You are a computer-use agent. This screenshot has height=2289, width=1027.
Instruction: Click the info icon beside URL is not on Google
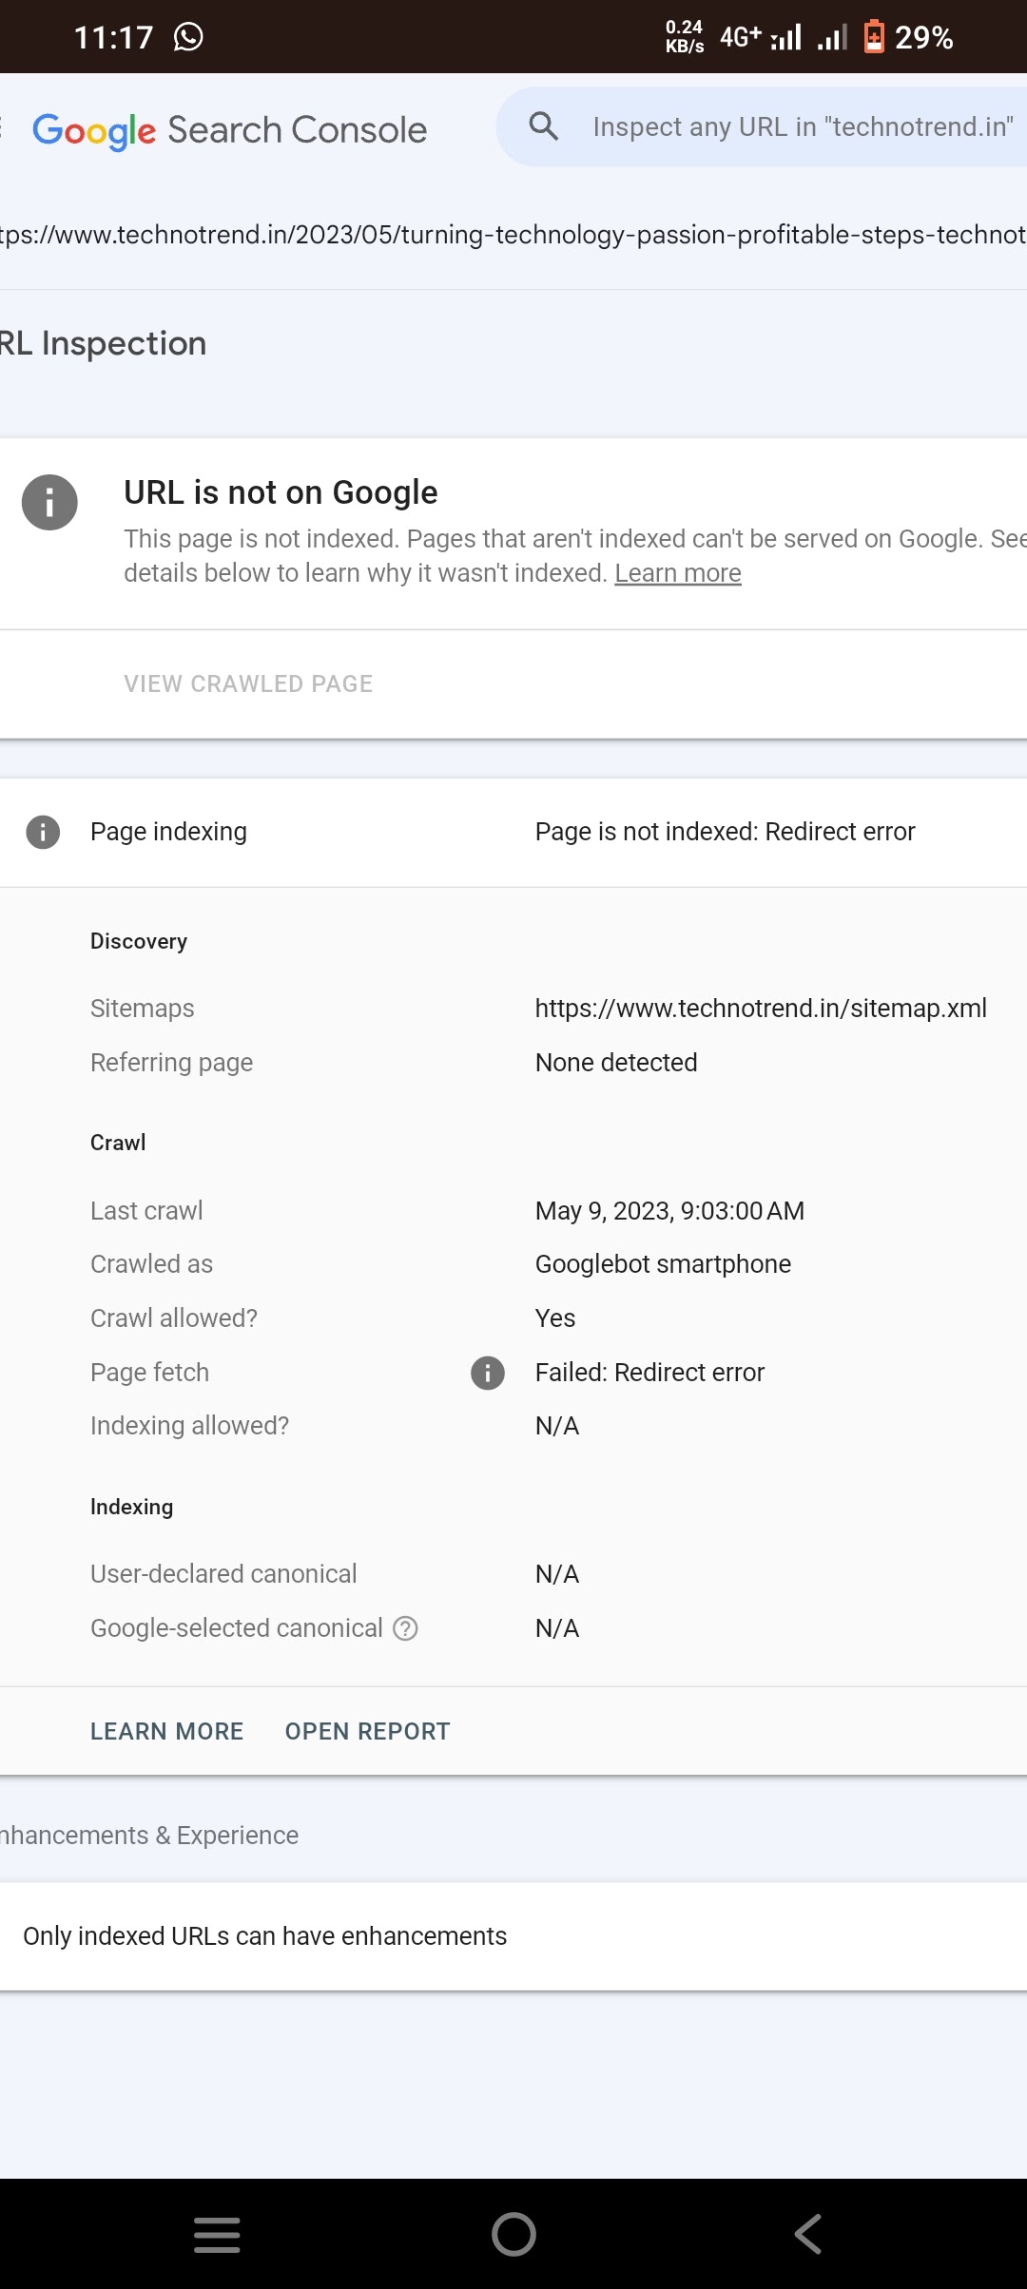[49, 502]
